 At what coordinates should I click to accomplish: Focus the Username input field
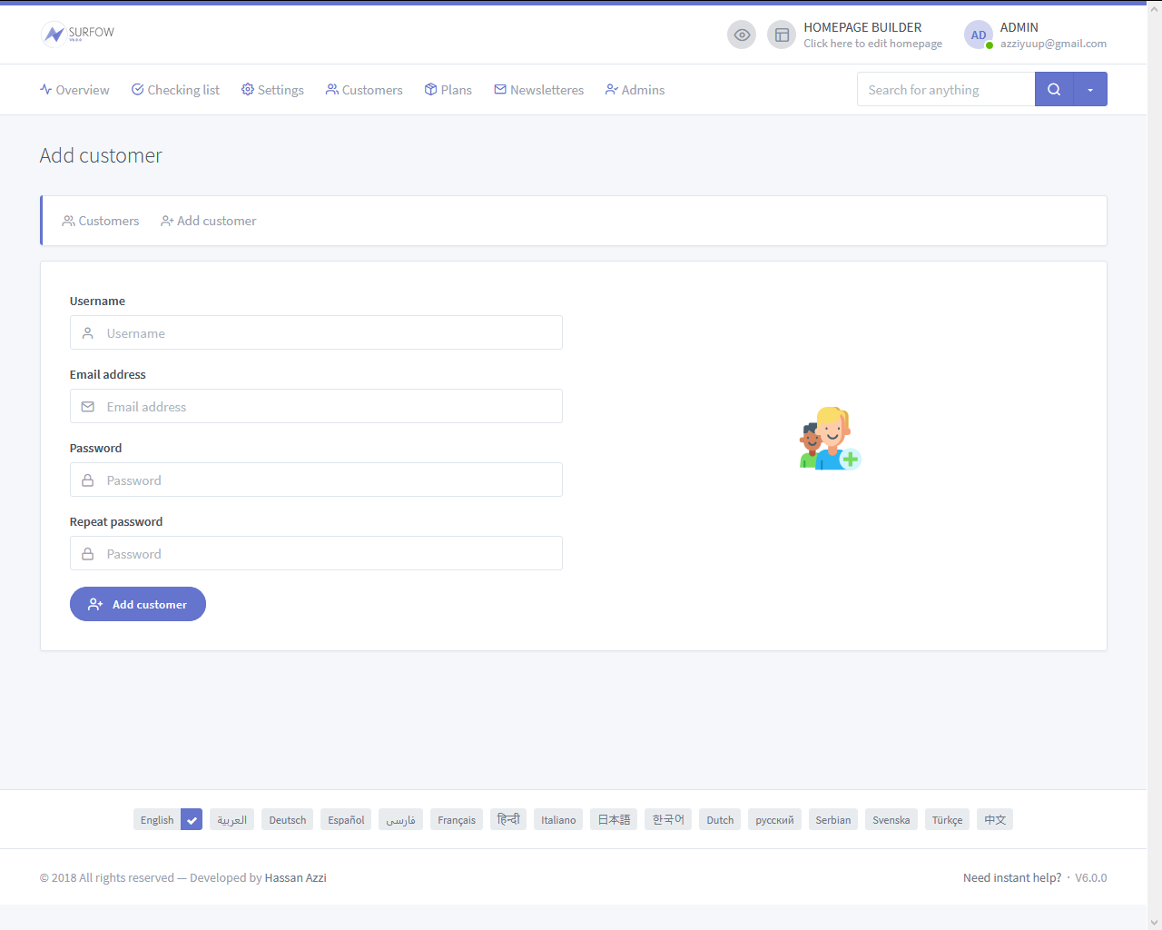[x=316, y=333]
